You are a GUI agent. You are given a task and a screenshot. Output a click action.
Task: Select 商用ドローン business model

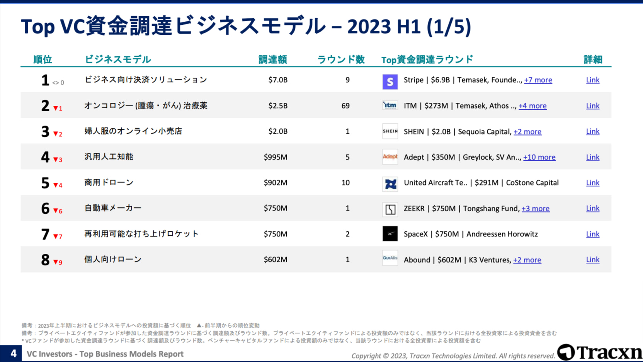coord(109,182)
